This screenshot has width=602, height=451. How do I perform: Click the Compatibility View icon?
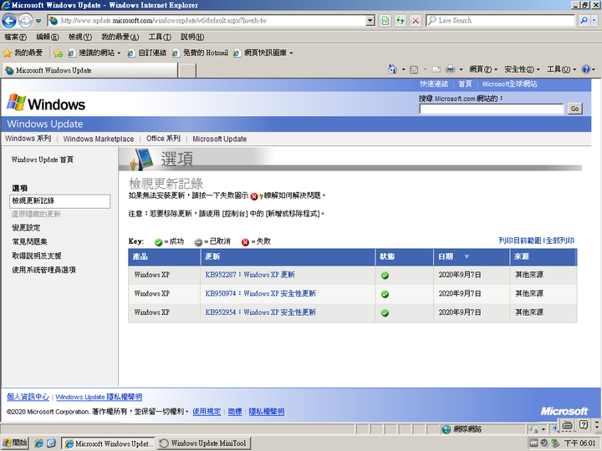pos(385,21)
